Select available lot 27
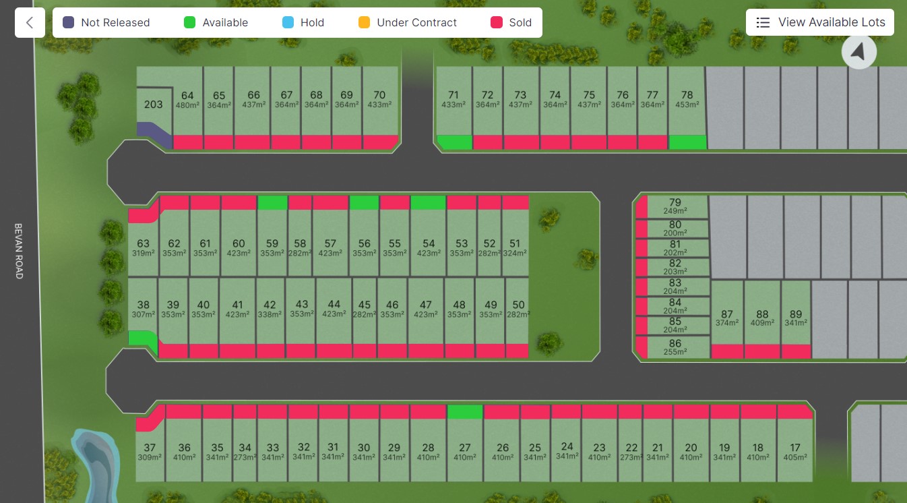 [x=465, y=450]
